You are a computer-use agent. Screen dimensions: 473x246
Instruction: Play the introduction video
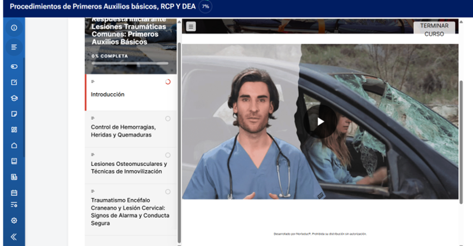point(320,122)
